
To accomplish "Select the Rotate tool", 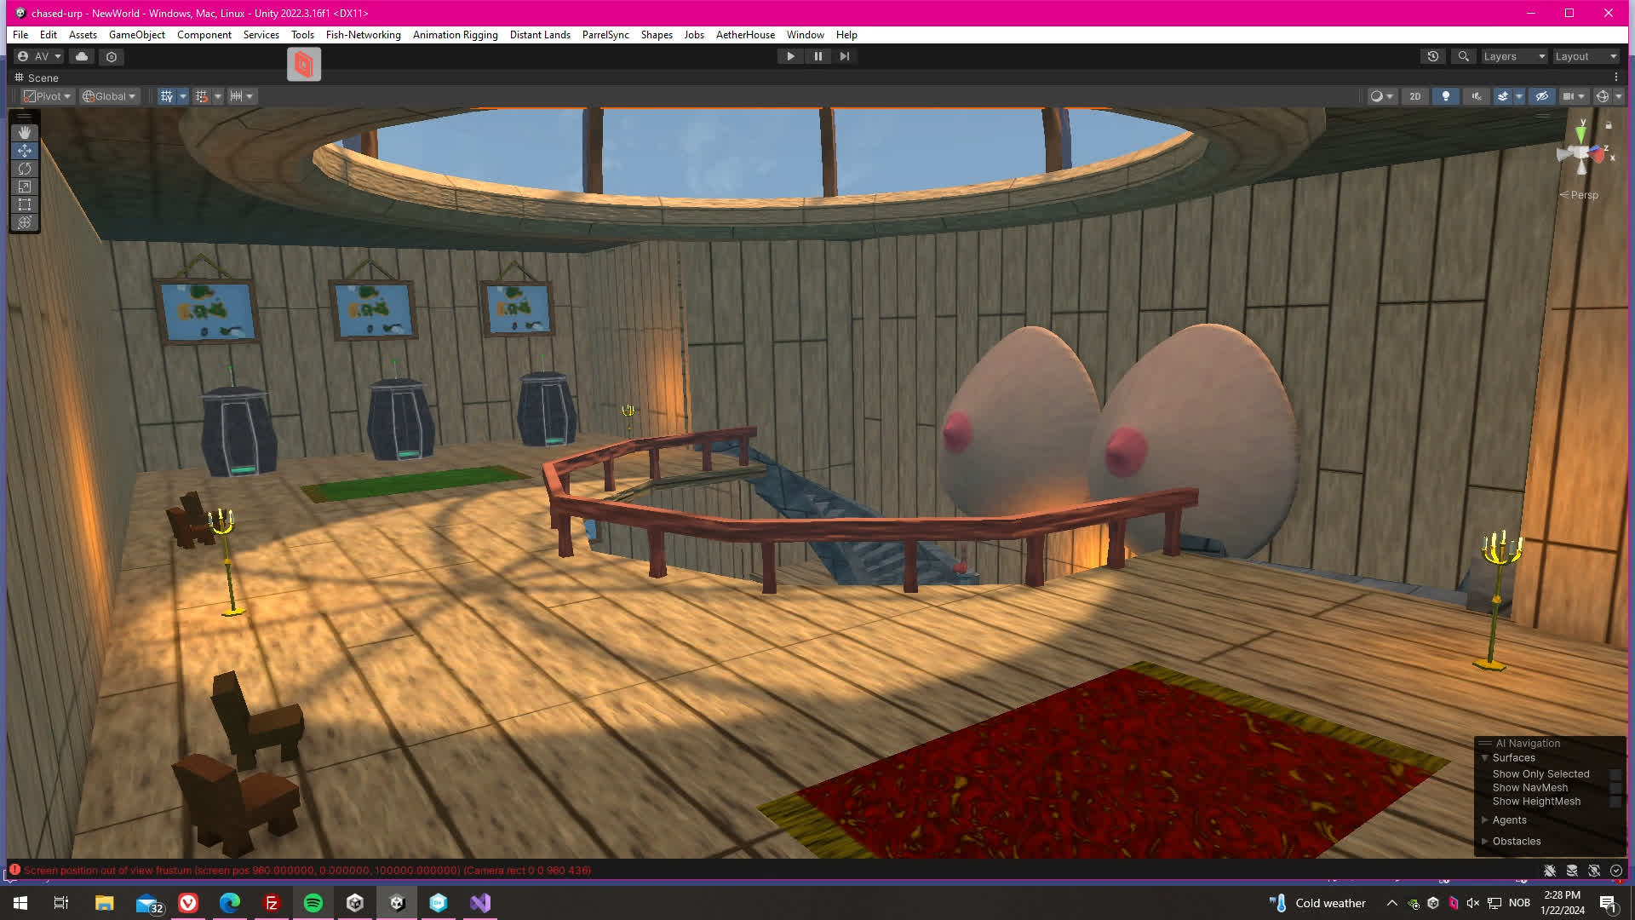I will (x=25, y=169).
